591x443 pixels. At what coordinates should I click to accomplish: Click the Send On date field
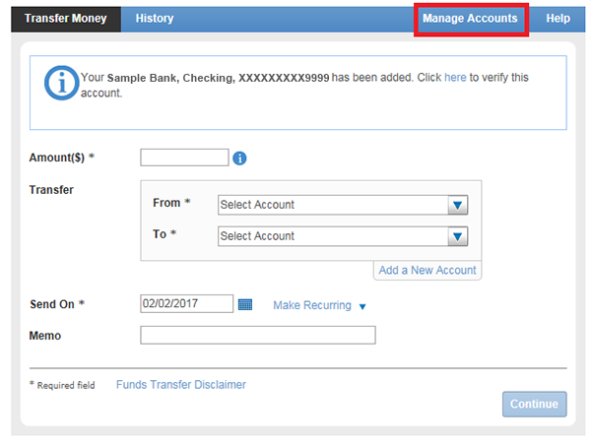point(186,303)
